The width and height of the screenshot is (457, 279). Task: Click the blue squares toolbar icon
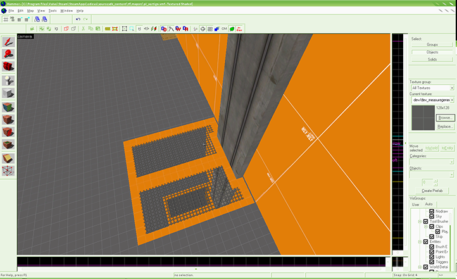[x=217, y=29]
